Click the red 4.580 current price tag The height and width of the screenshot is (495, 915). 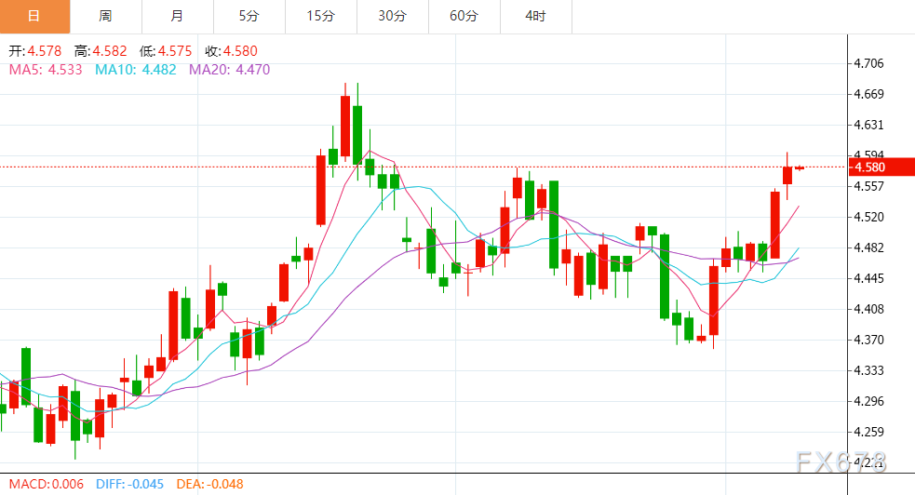pos(881,167)
